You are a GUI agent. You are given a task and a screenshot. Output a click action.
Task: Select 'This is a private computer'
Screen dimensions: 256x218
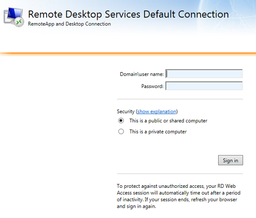[x=121, y=132]
